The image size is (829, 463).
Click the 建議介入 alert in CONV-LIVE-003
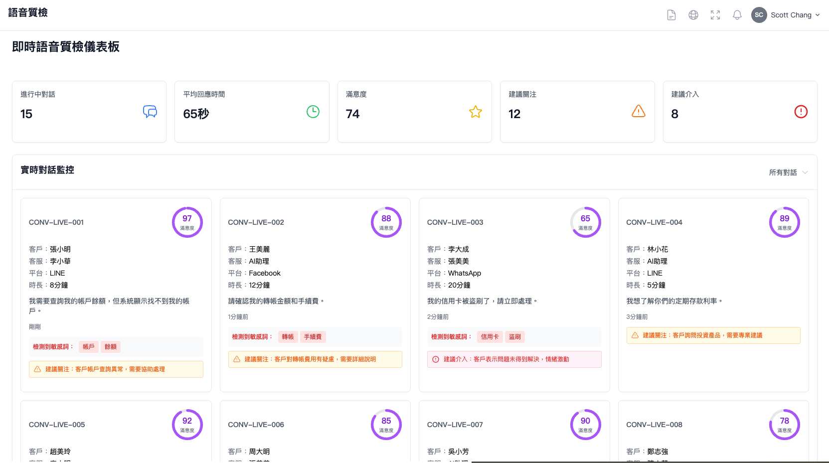[514, 359]
